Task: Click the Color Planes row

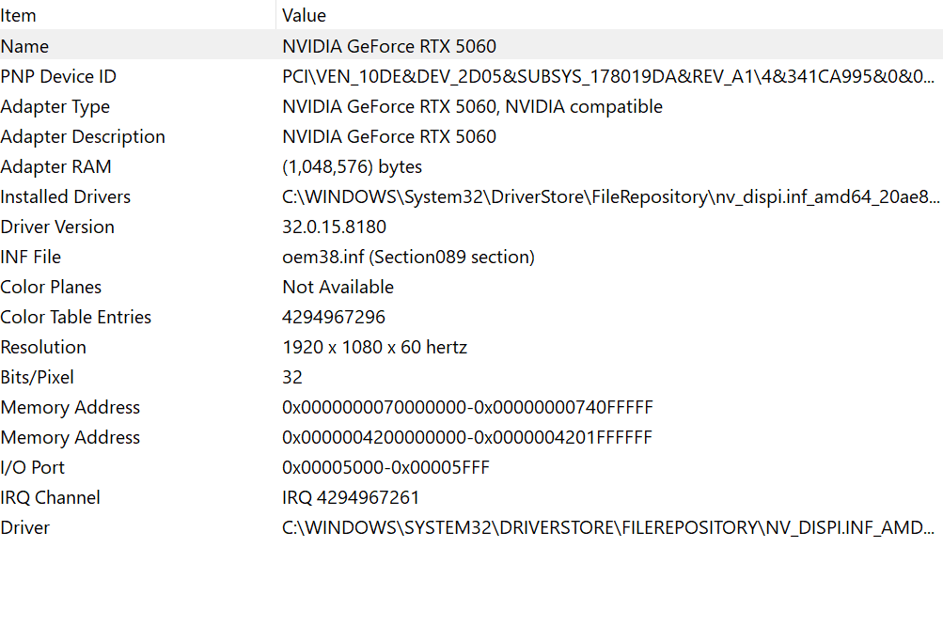Action: 51,287
